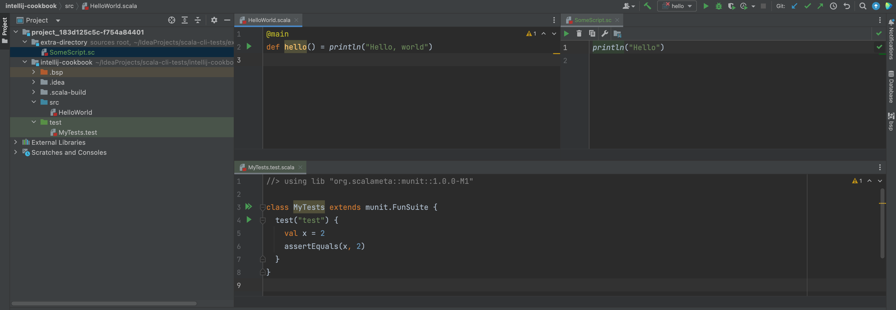Open Project view options gear
The image size is (896, 310).
[214, 20]
